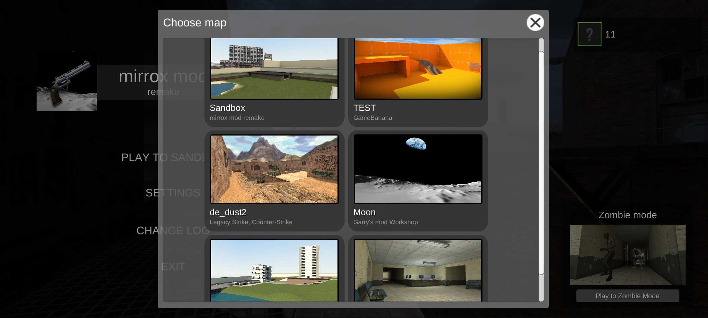Image resolution: width=708 pixels, height=318 pixels.
Task: Click the Moon map name
Action: (x=365, y=212)
